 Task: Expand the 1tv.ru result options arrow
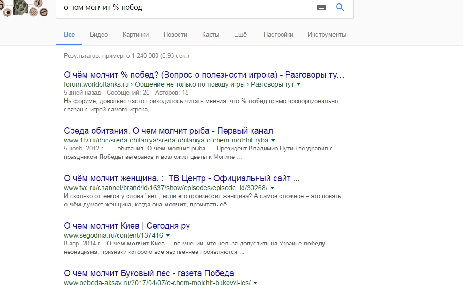pos(273,140)
